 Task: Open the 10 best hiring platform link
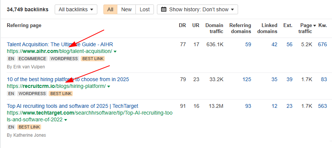pyautogui.click(x=68, y=80)
